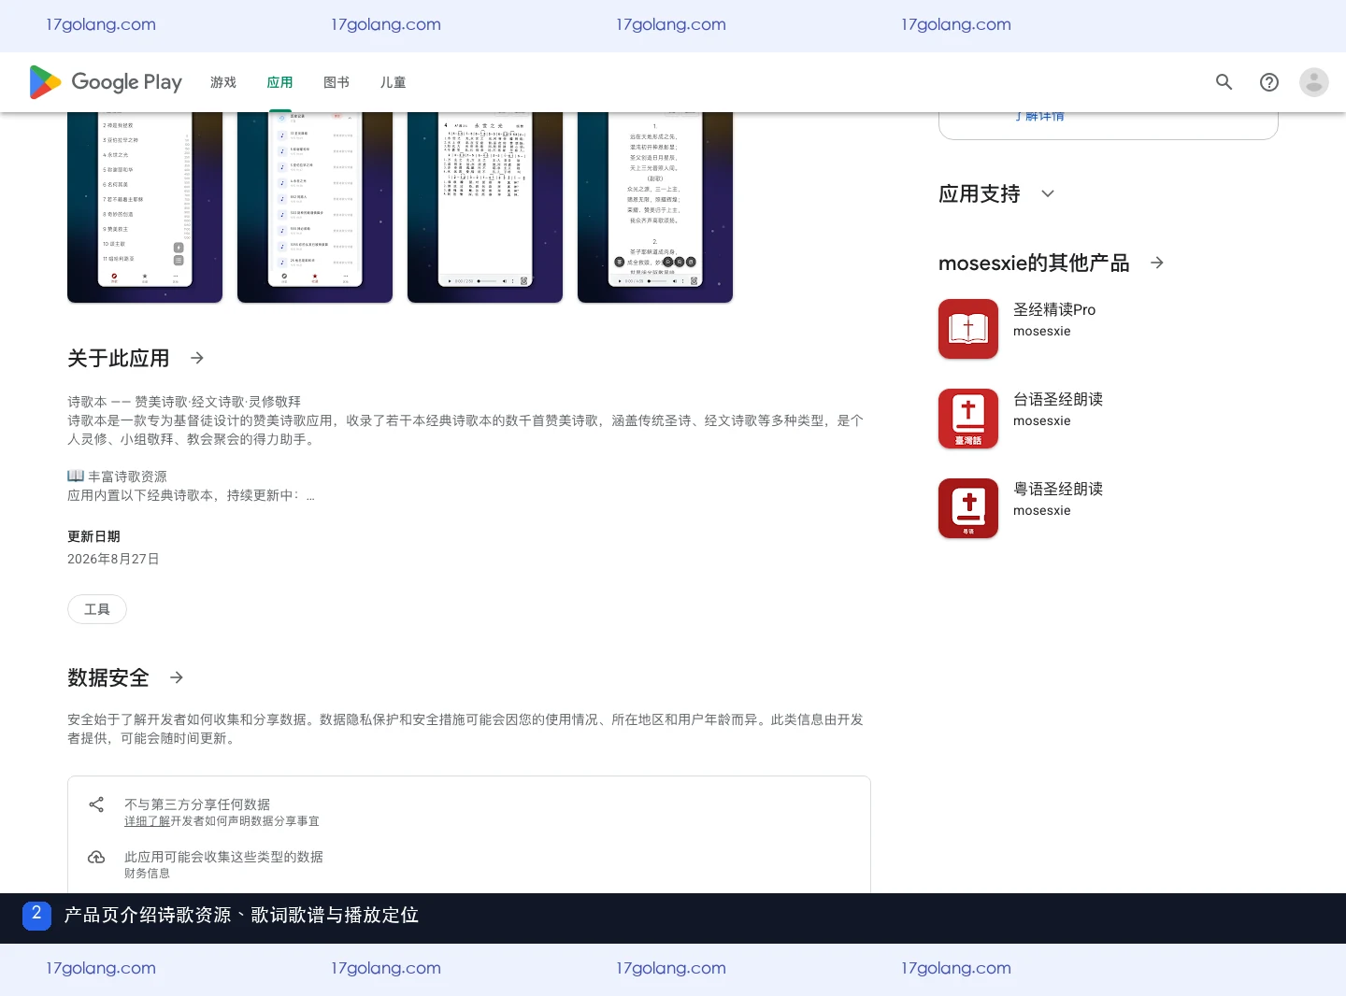Click the 详细了解 link

[x=147, y=821]
